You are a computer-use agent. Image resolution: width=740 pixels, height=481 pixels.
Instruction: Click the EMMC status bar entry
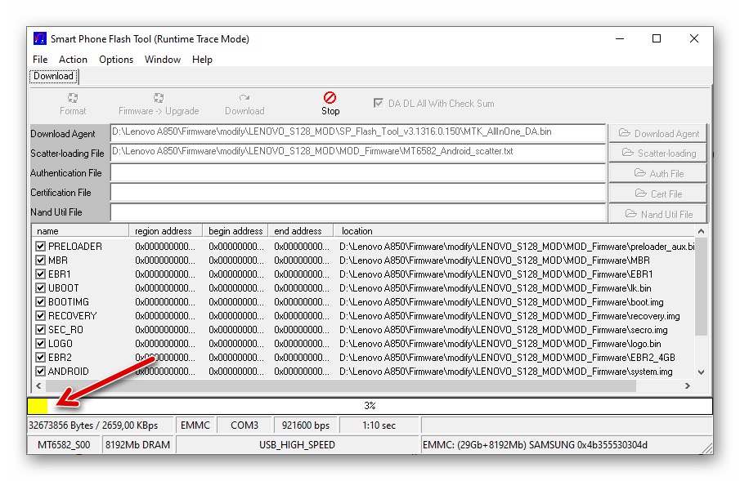195,425
